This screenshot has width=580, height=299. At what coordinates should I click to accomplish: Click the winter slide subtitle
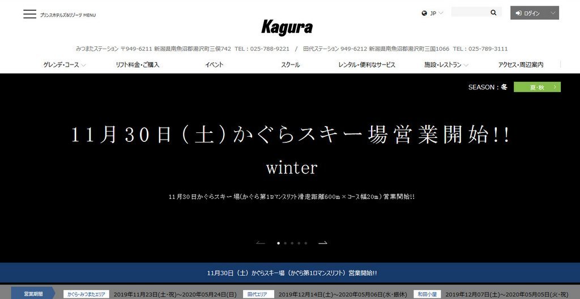pos(292,168)
